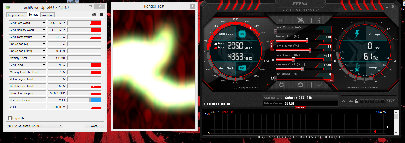The height and width of the screenshot is (143, 405).
Task: Switch to the Validation tab
Action: [48, 15]
